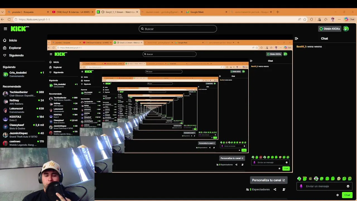
Task: Close the youtube Búsqueda tab
Action: [x=48, y=12]
